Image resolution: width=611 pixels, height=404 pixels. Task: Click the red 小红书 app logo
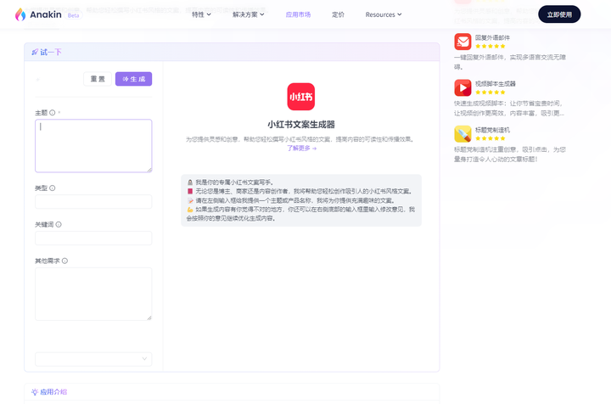[300, 97]
